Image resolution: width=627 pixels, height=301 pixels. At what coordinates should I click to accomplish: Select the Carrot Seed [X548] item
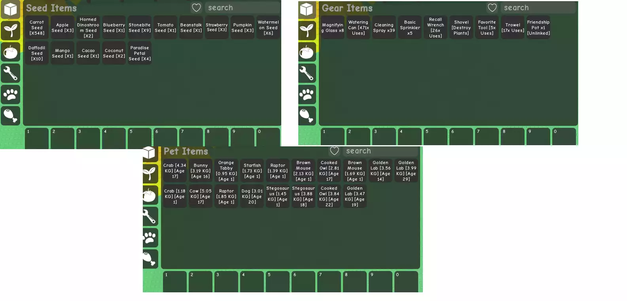click(x=37, y=28)
